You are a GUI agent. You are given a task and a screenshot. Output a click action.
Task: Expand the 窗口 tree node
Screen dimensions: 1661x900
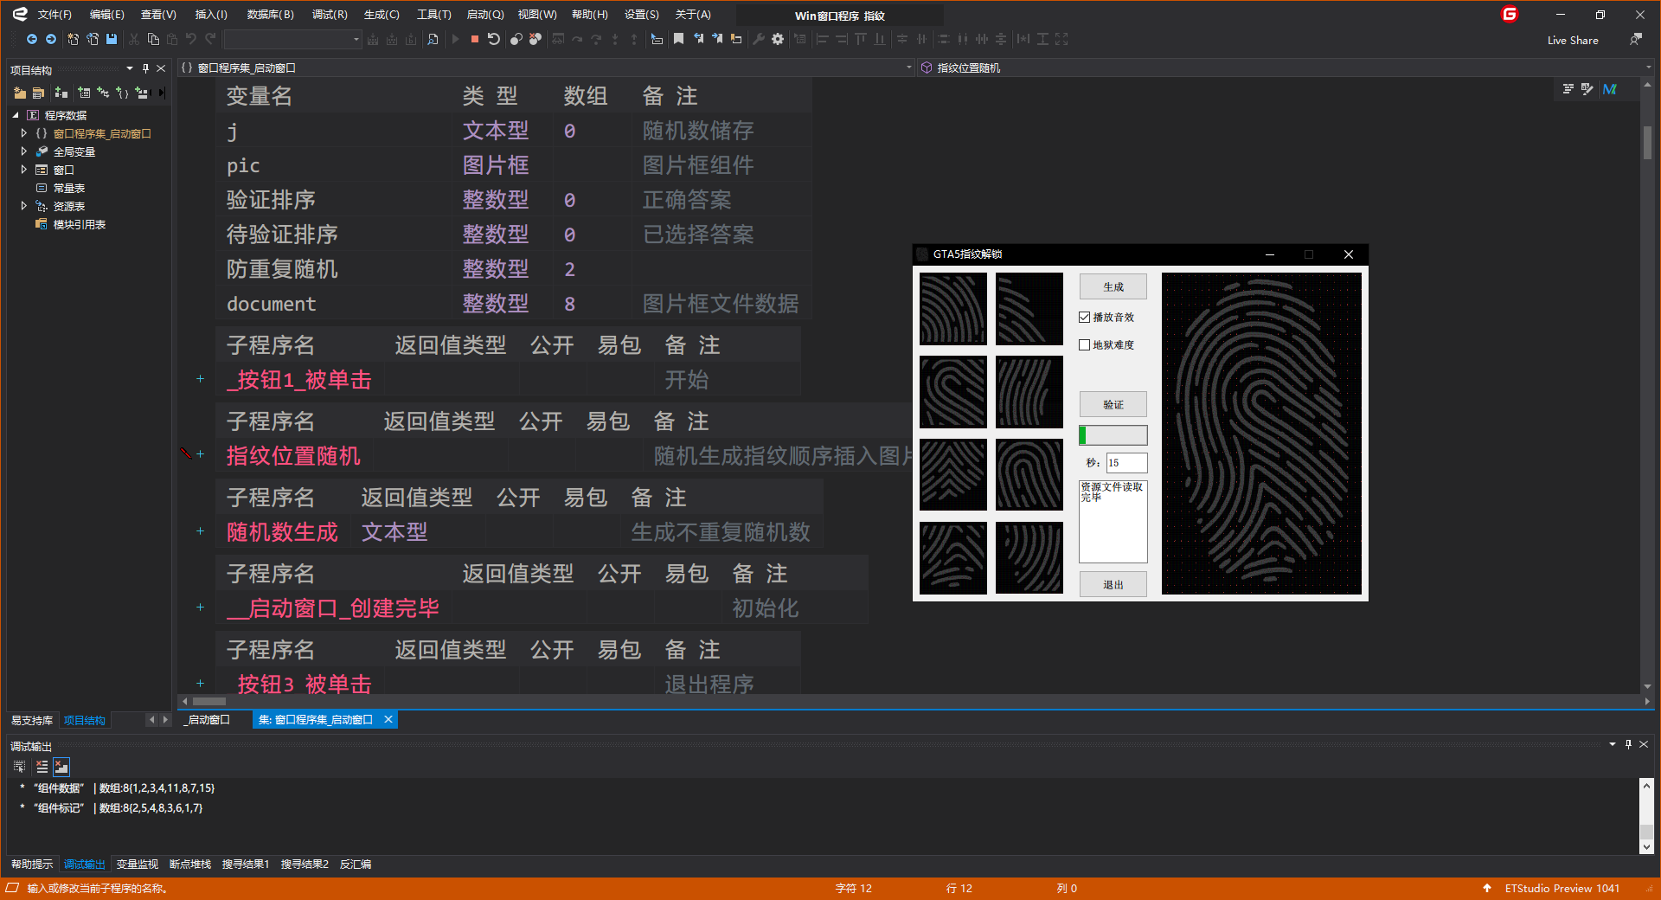coord(24,170)
